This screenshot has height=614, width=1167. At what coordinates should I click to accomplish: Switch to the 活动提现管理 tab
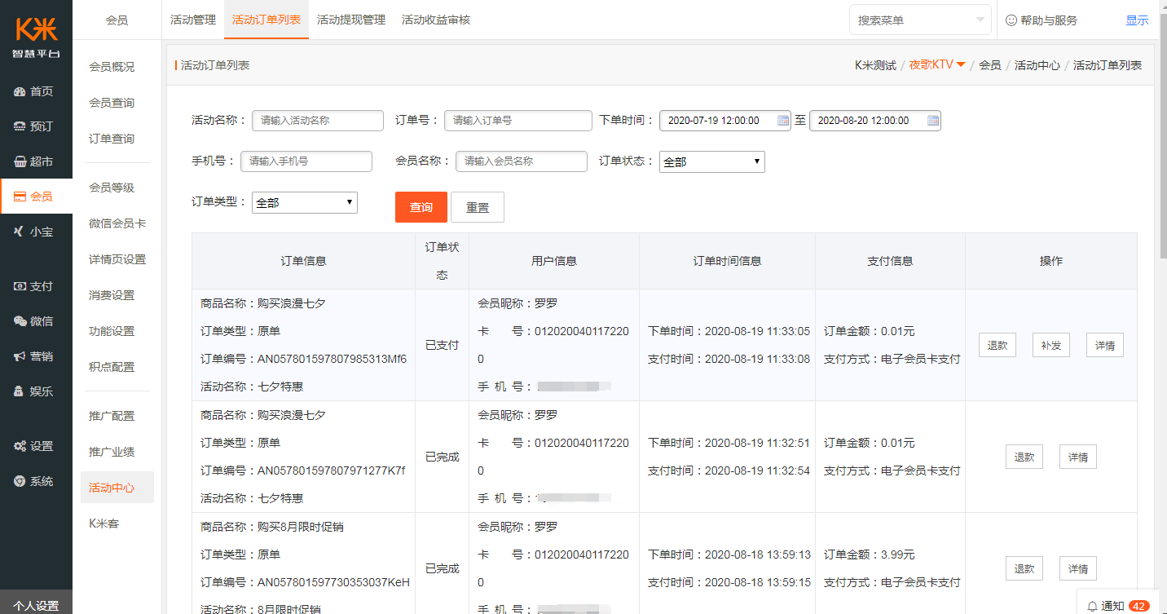click(351, 20)
